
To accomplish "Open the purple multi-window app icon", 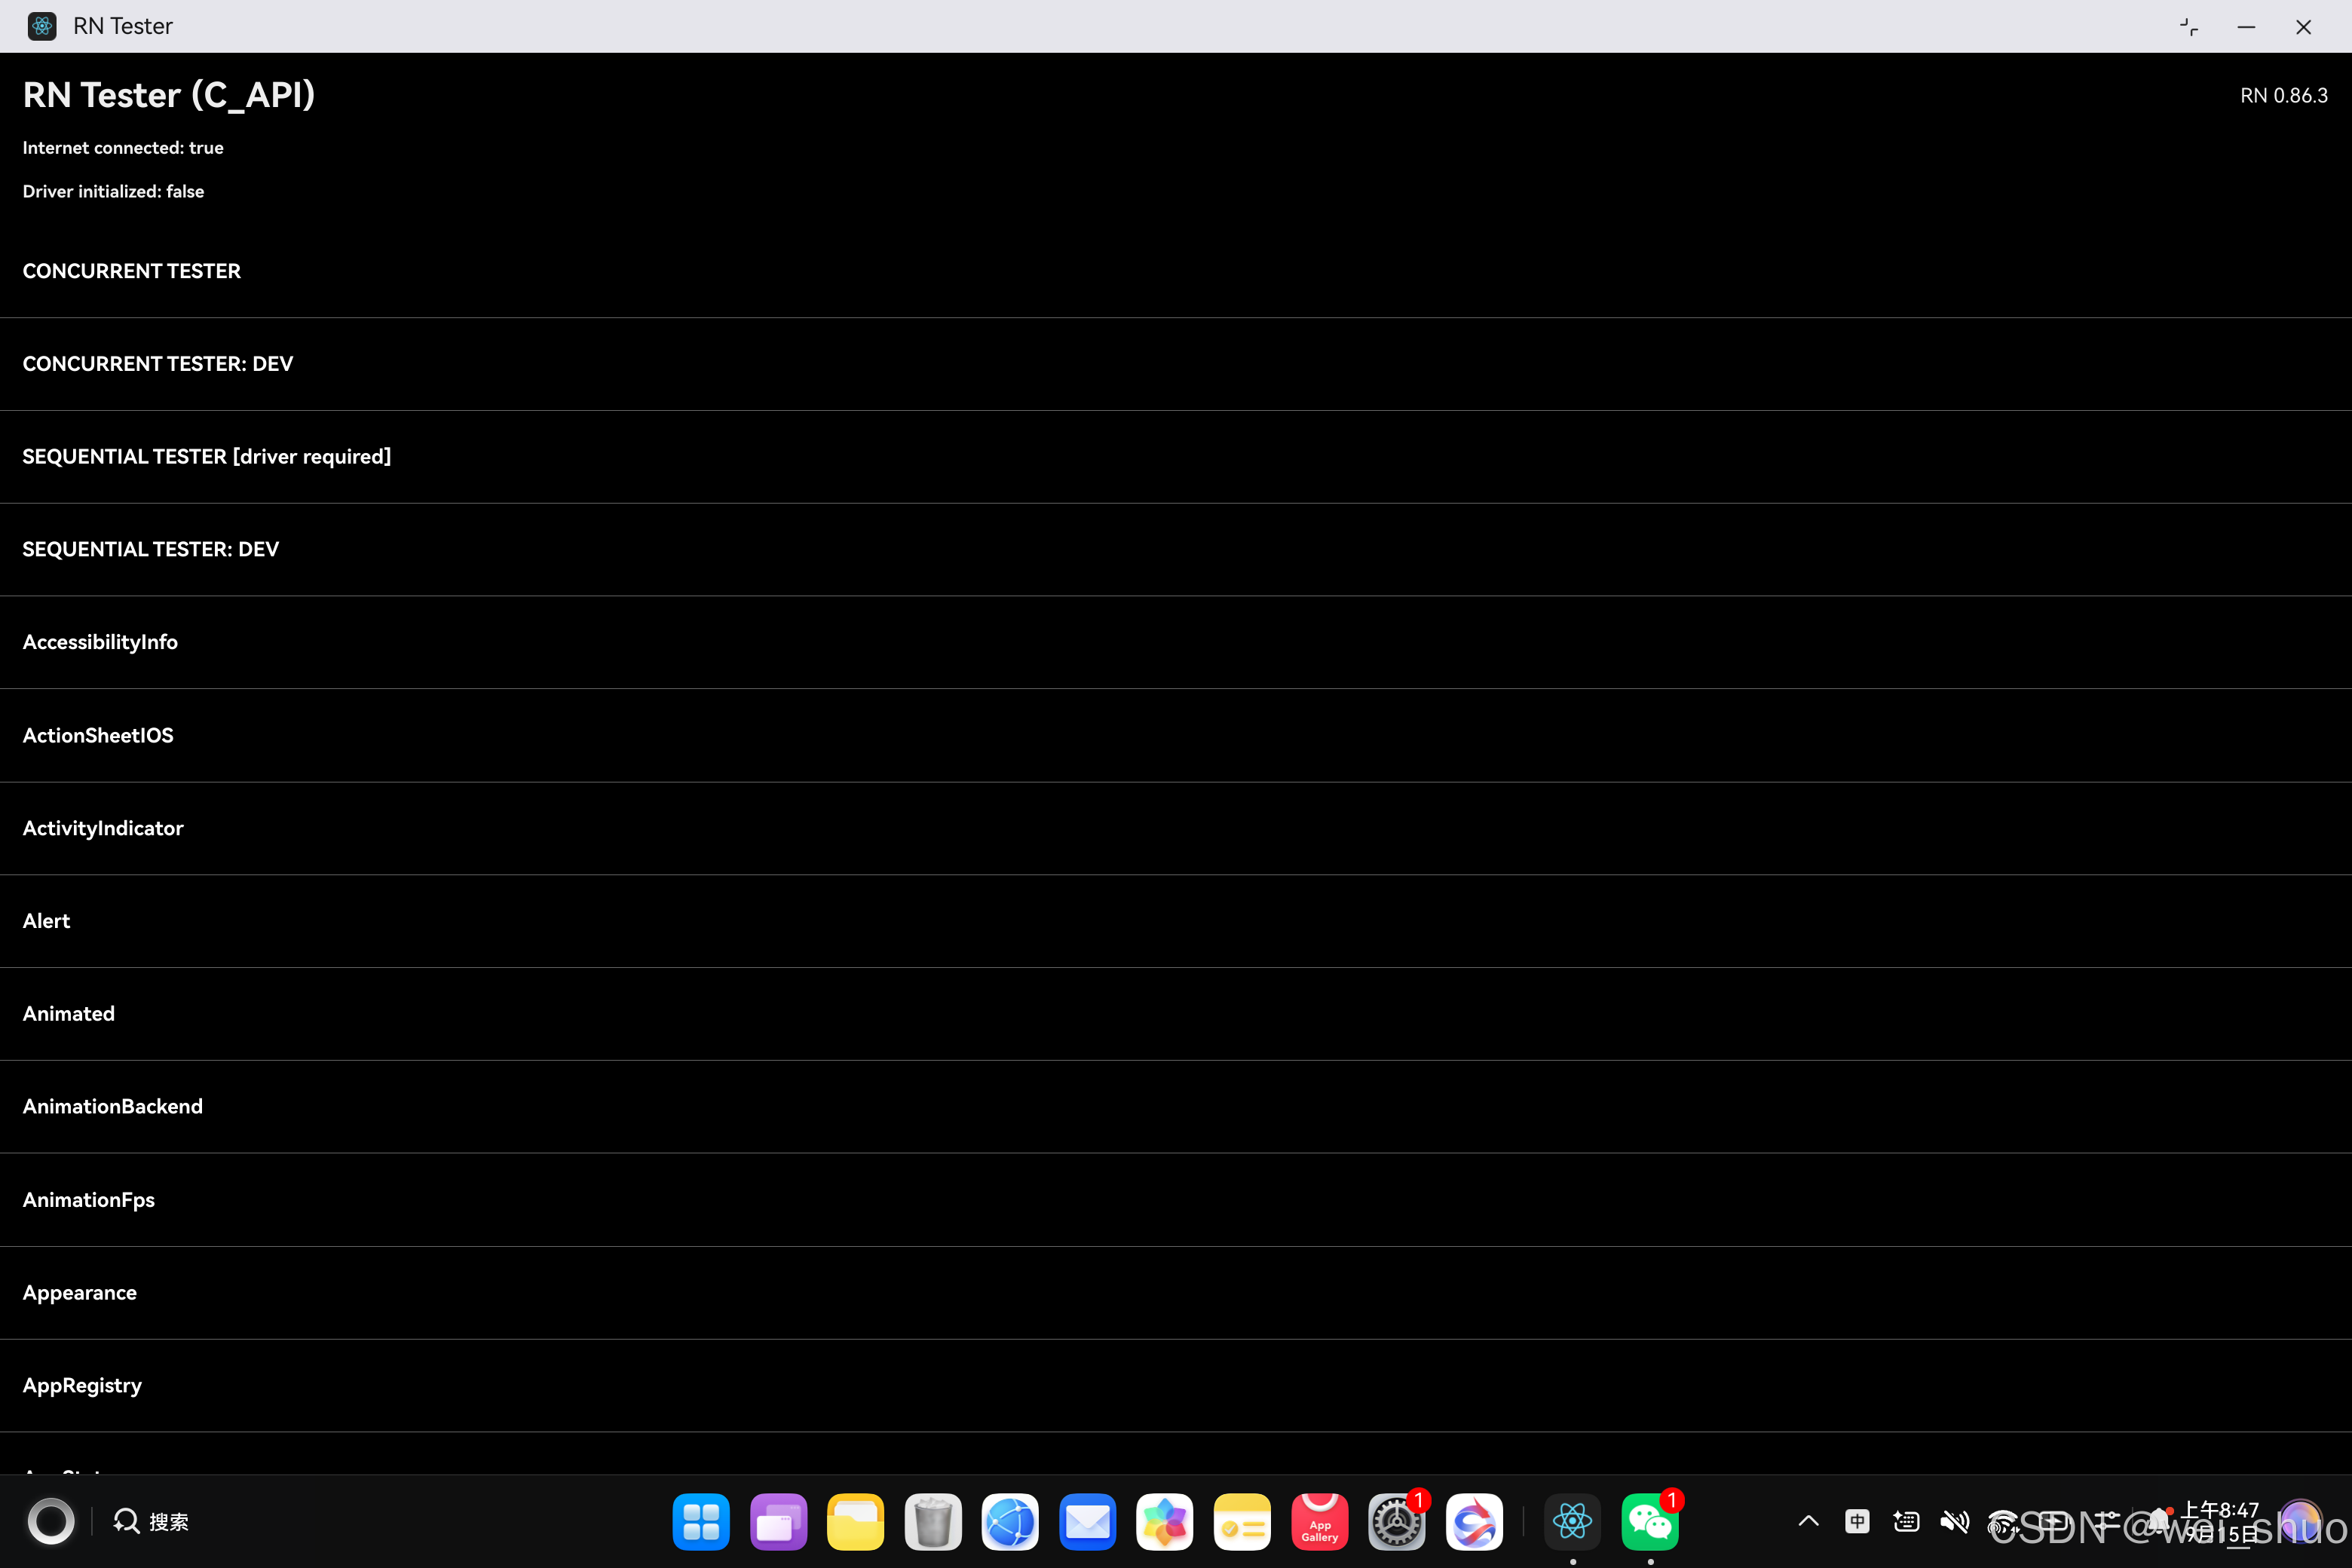I will [778, 1521].
